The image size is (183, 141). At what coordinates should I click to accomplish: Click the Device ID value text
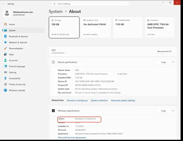pos(95,82)
